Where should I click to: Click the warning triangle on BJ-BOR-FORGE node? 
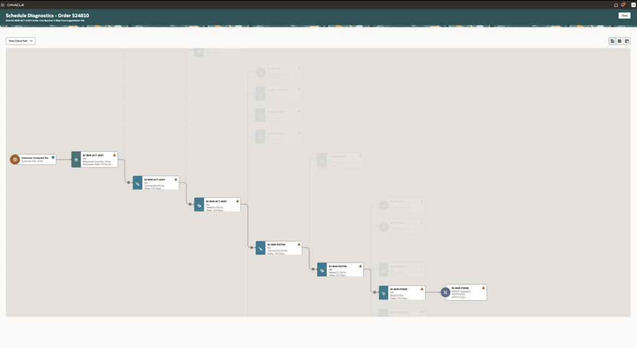click(421, 289)
